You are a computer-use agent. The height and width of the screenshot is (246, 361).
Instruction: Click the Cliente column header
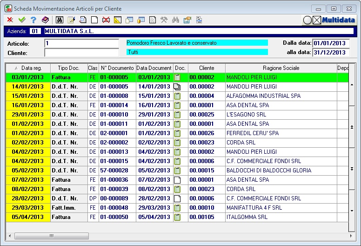(x=207, y=68)
